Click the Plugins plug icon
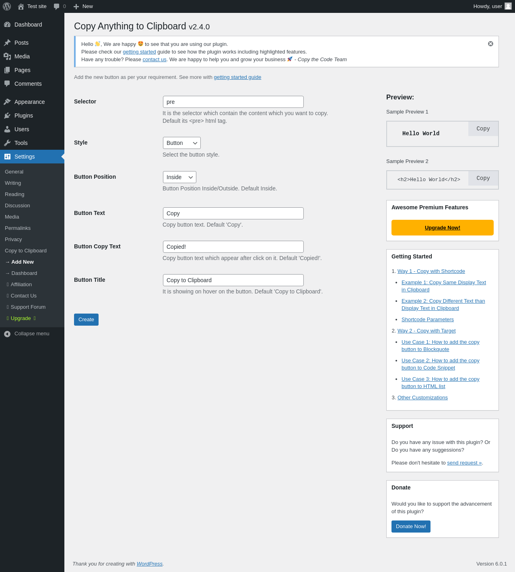 (x=7, y=116)
